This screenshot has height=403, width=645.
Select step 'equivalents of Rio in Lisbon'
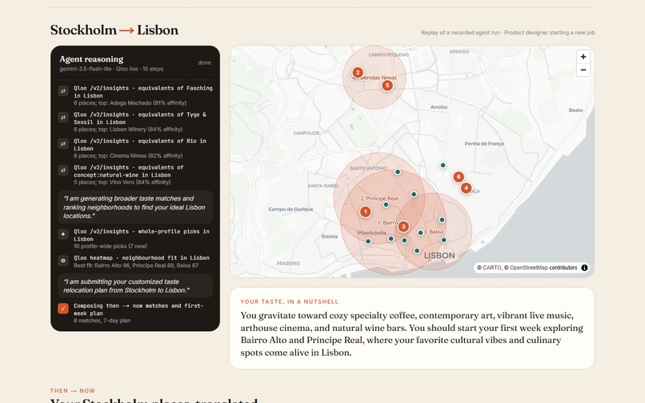135,148
